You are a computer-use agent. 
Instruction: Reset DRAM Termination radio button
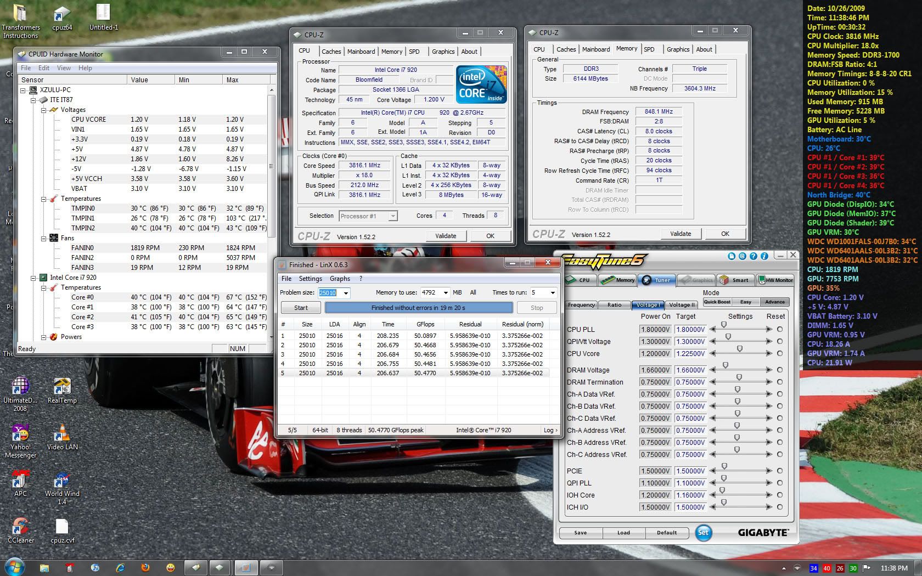[780, 382]
